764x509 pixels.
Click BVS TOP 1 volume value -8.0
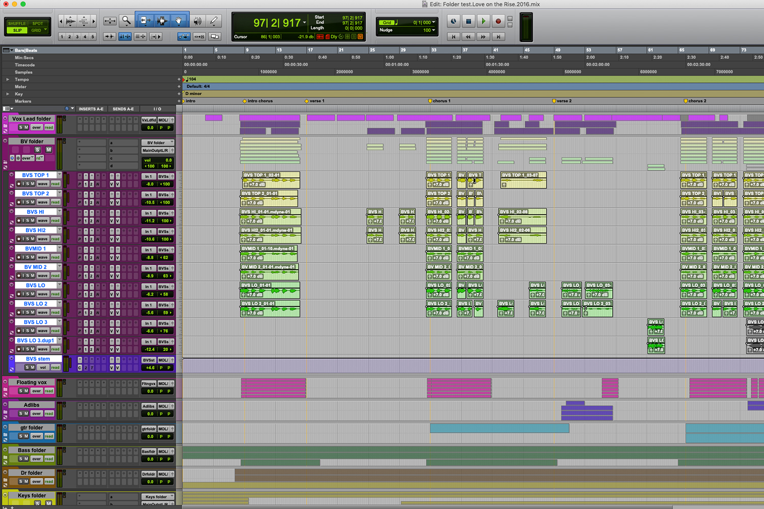[x=150, y=184]
